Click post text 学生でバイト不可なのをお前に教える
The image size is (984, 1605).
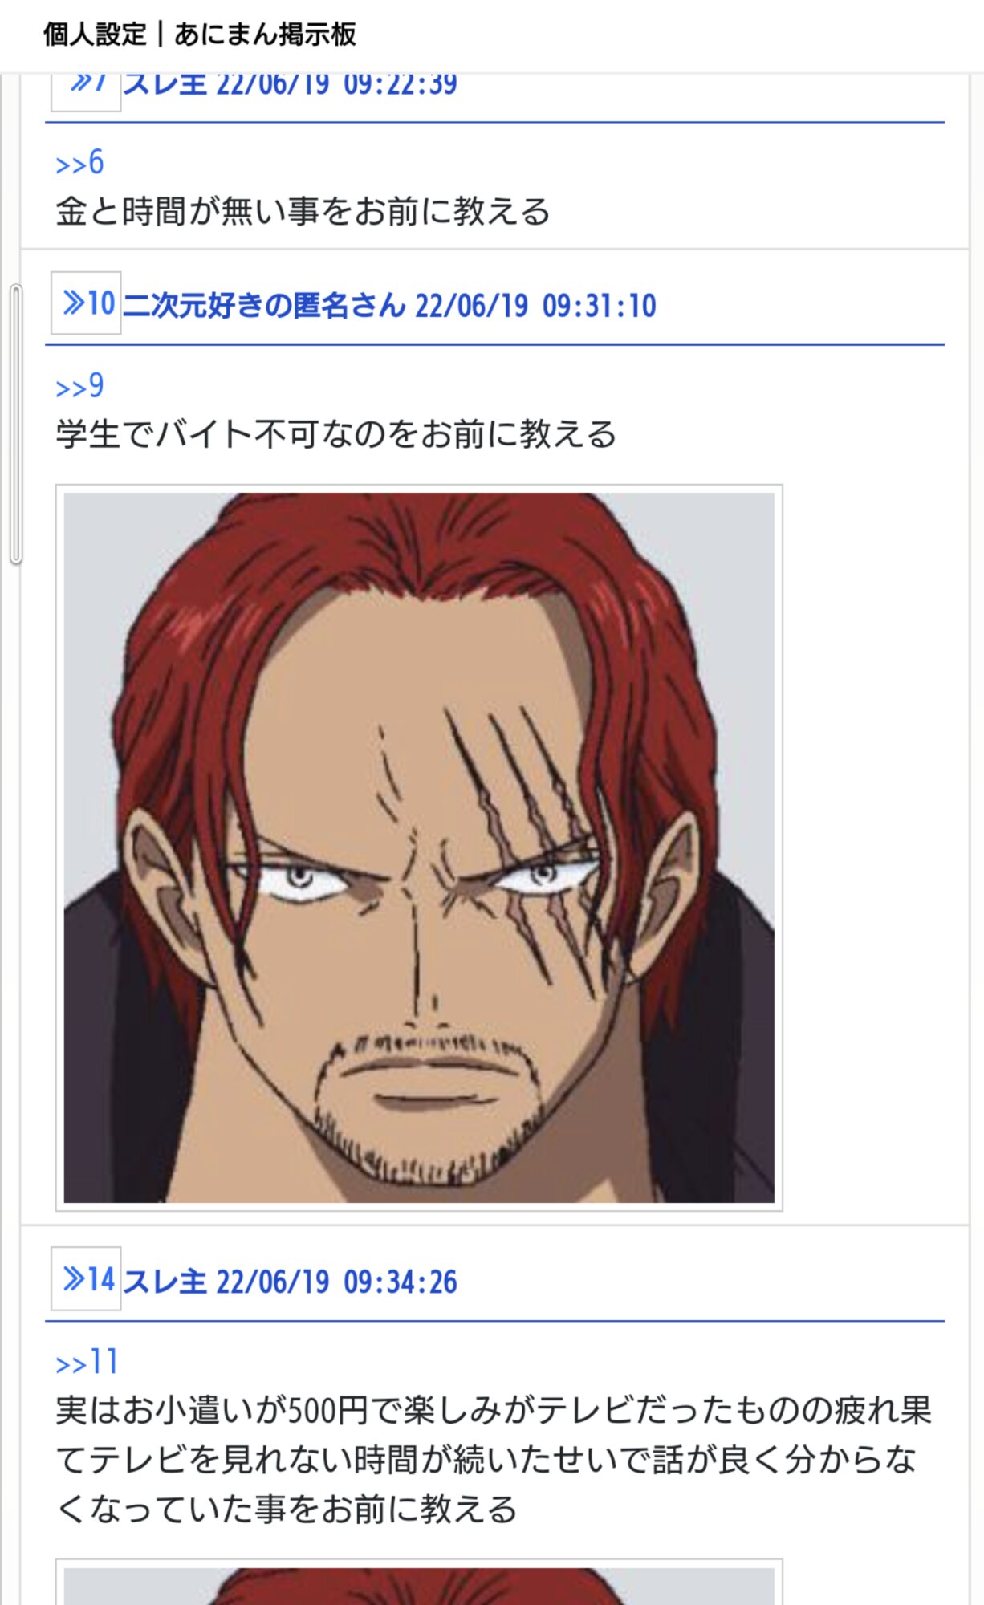(336, 434)
